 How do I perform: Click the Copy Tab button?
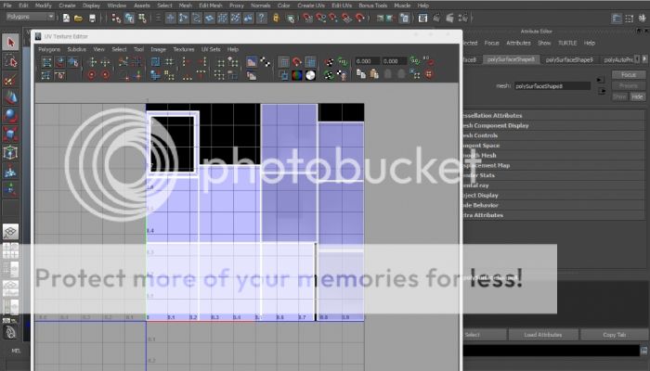[615, 335]
